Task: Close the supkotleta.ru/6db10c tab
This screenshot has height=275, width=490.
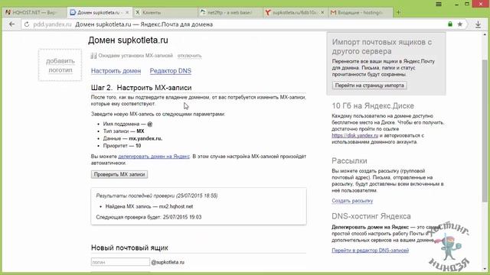Action: click(322, 12)
